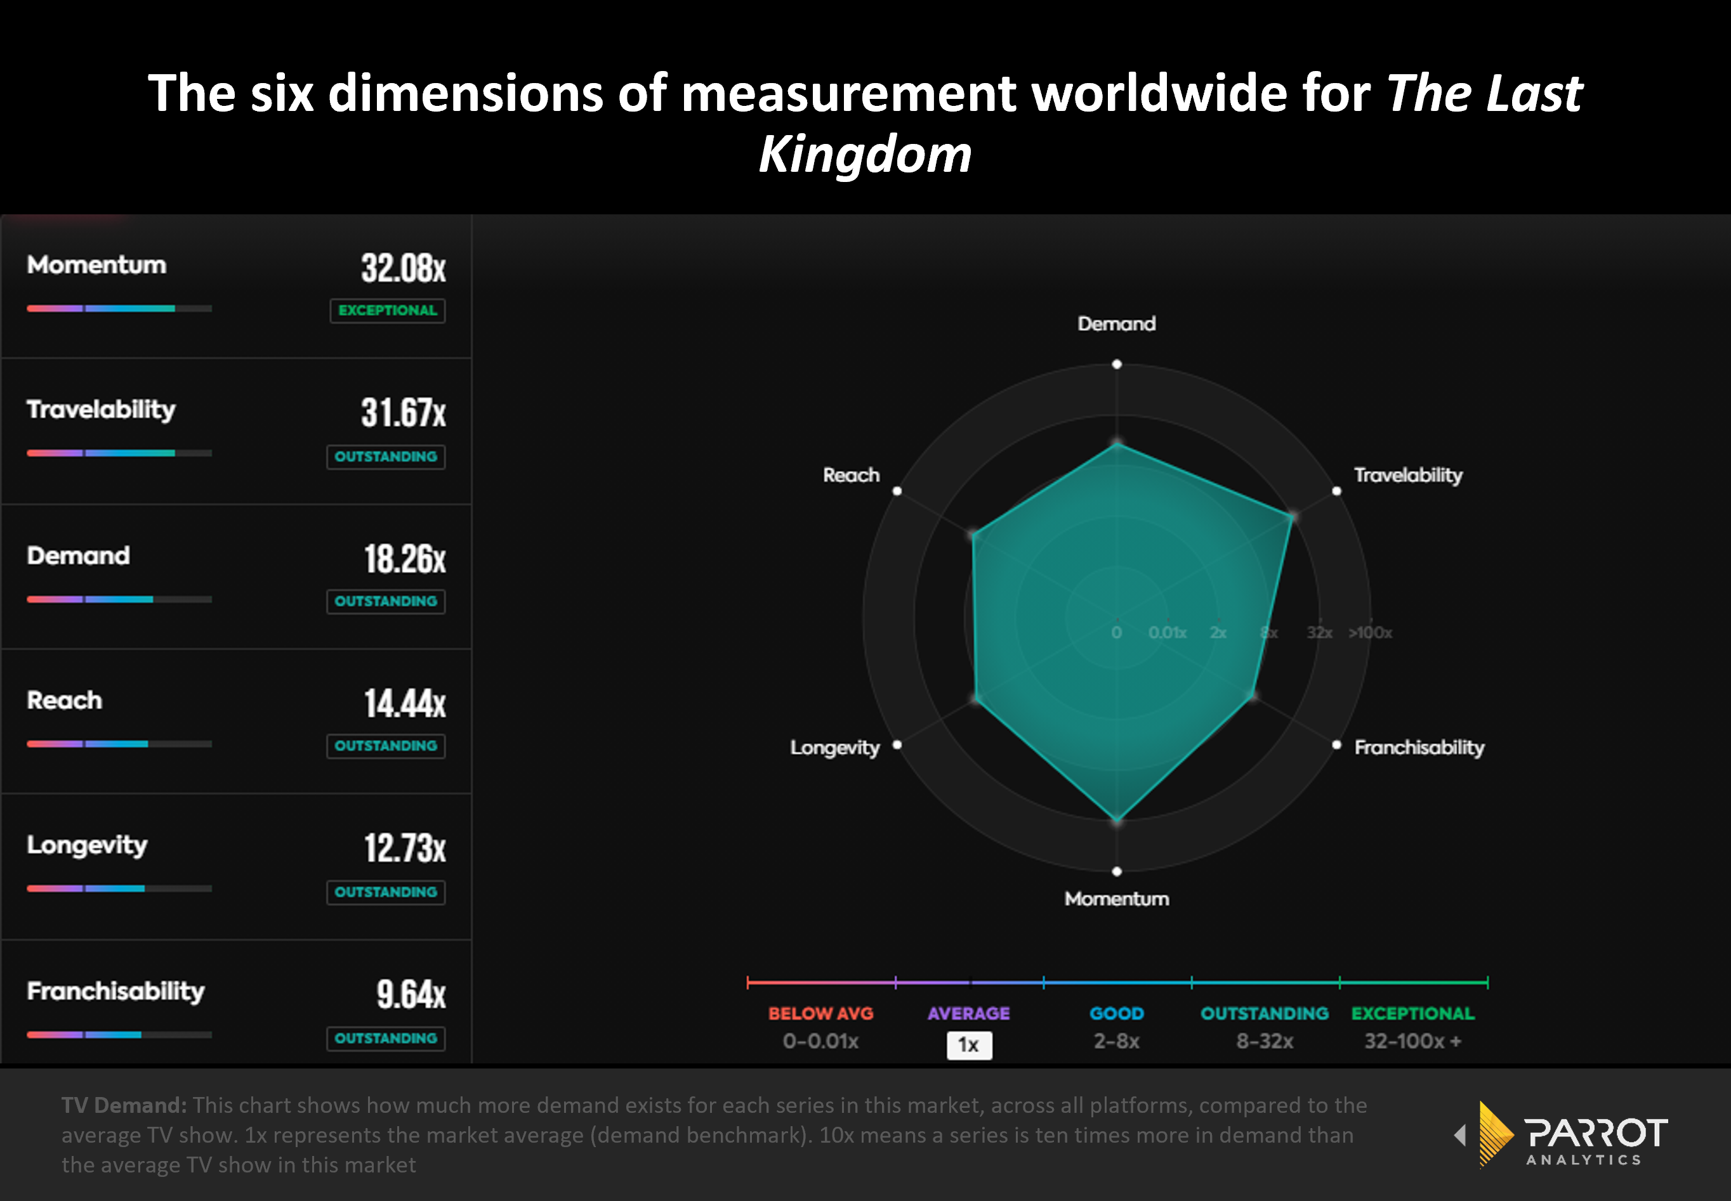The image size is (1731, 1201).
Task: Click the AVERAGE legend label
Action: (969, 1014)
